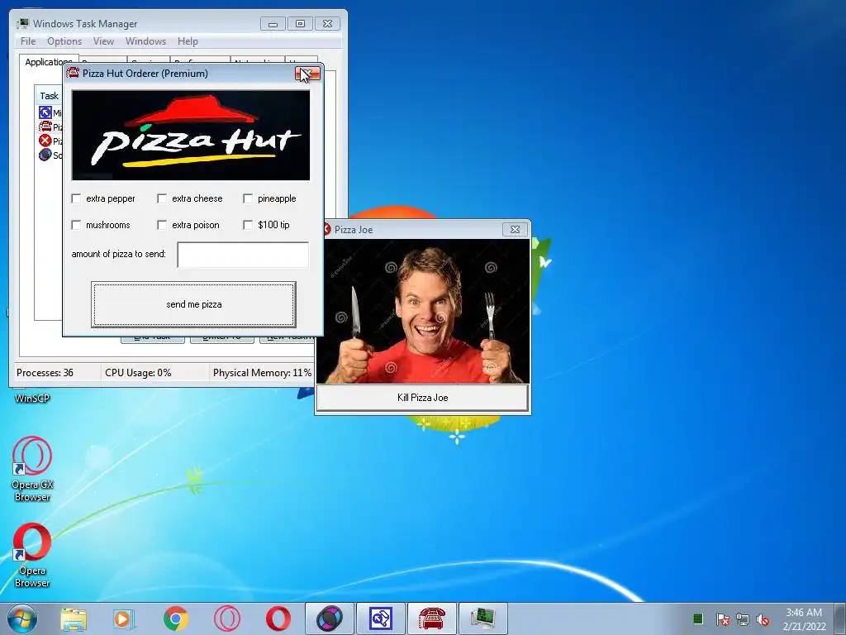
Task: Click the muted volume tray icon
Action: (x=763, y=619)
